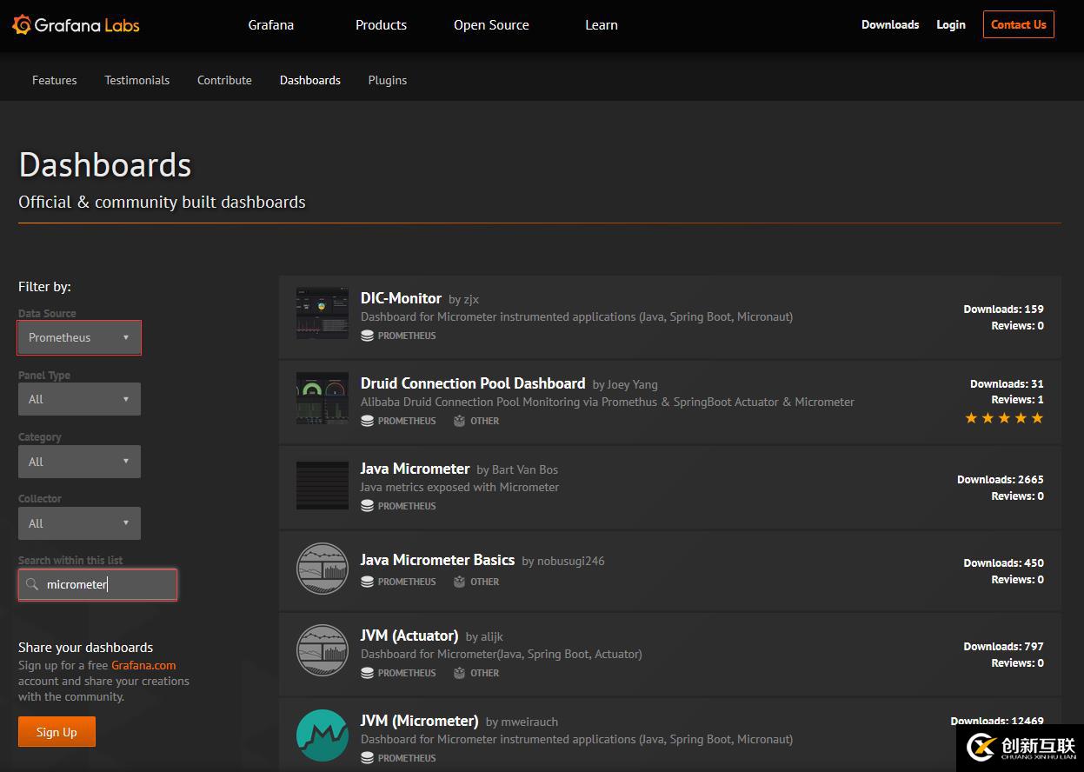Click the five-star rating on Druid dashboard
Image resolution: width=1084 pixels, height=772 pixels.
click(x=1004, y=418)
